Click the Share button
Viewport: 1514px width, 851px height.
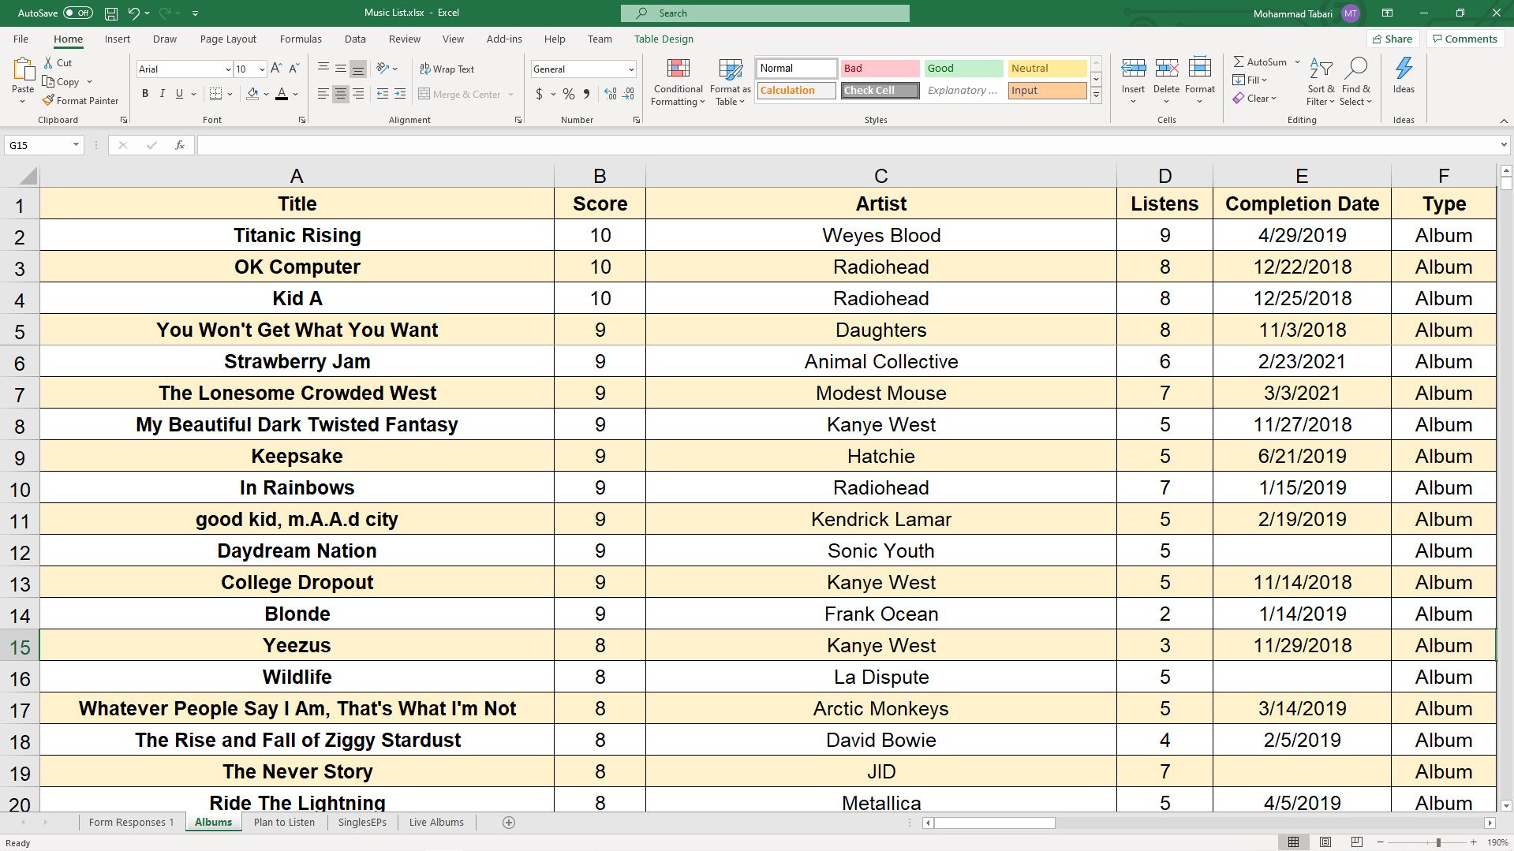tap(1393, 39)
